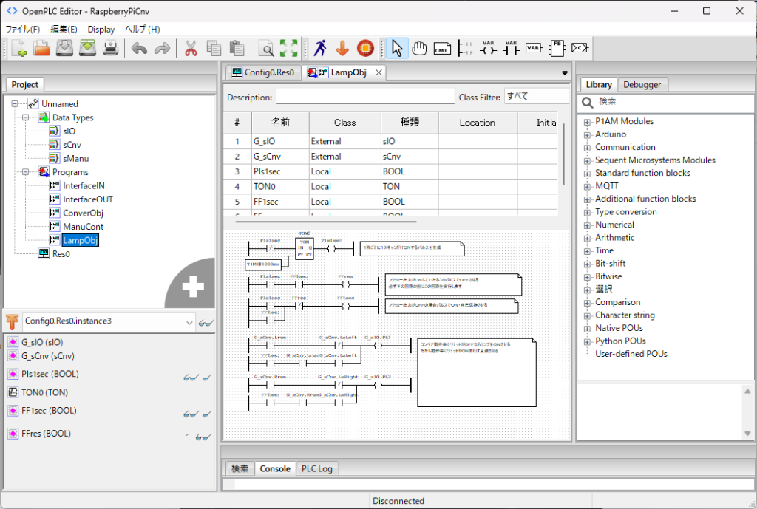
Task: Select the TON0 (TON) instance row
Action: (x=45, y=393)
